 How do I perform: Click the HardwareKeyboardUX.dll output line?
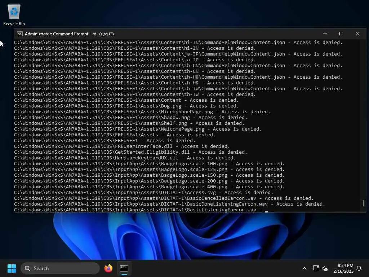pos(125,158)
